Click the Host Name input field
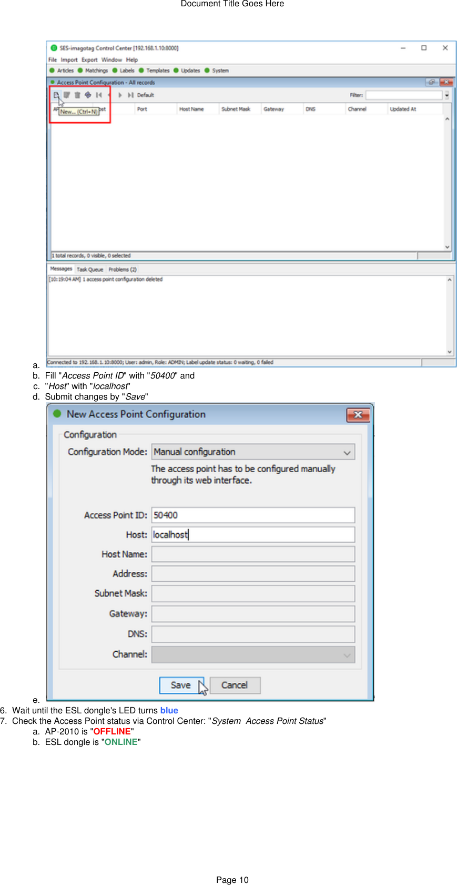The width and height of the screenshot is (457, 885). tap(253, 554)
